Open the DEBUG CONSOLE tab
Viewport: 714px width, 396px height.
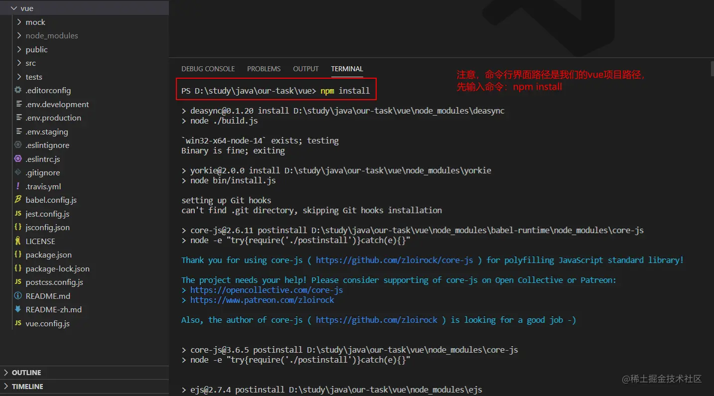pyautogui.click(x=208, y=69)
